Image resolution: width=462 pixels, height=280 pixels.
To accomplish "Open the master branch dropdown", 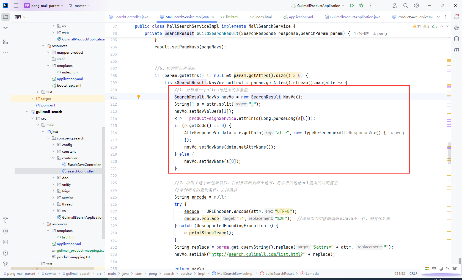I will [79, 6].
